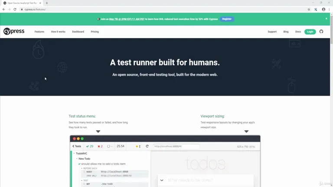Collapse the BEFORE EACH section
Viewport: 333px width, 187px height.
82,168
